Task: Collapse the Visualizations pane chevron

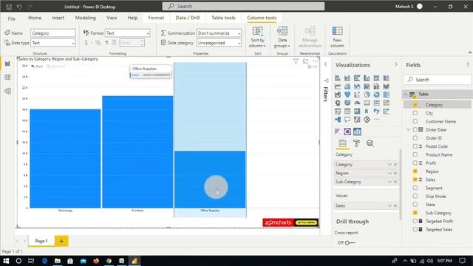Action: (396, 64)
